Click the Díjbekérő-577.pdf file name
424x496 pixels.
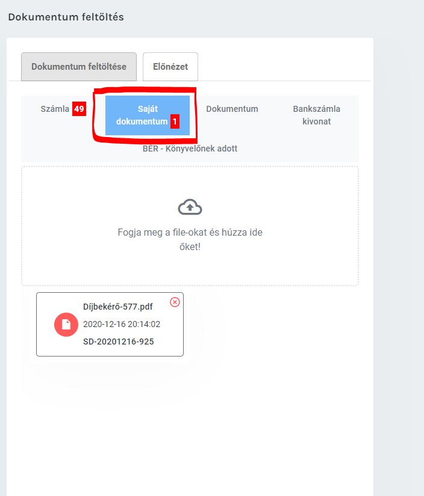tap(117, 307)
